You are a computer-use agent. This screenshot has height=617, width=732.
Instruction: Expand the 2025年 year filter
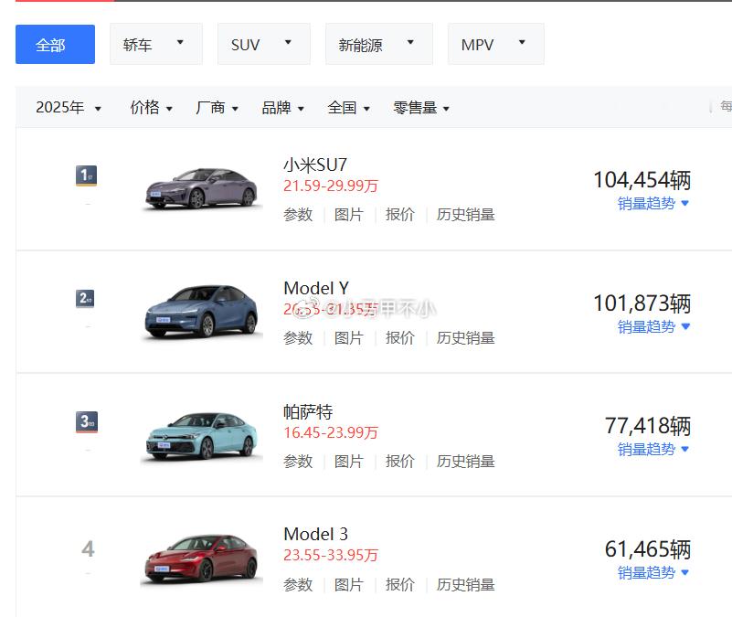pos(69,108)
